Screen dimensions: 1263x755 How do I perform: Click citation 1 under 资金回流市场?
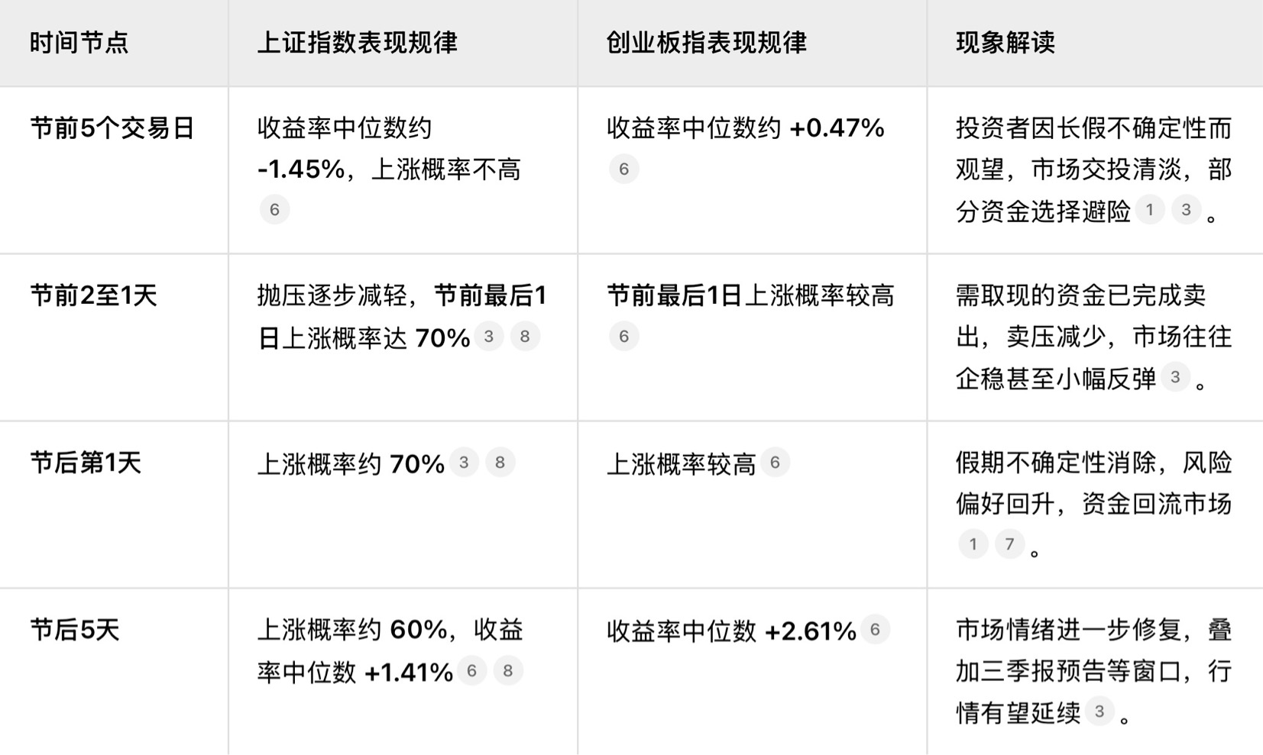(973, 544)
